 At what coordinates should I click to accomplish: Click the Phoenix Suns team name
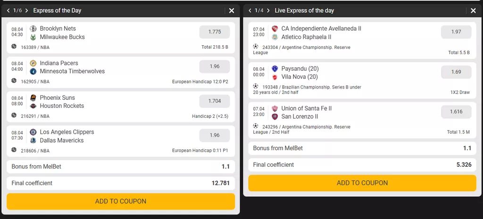[57, 98]
